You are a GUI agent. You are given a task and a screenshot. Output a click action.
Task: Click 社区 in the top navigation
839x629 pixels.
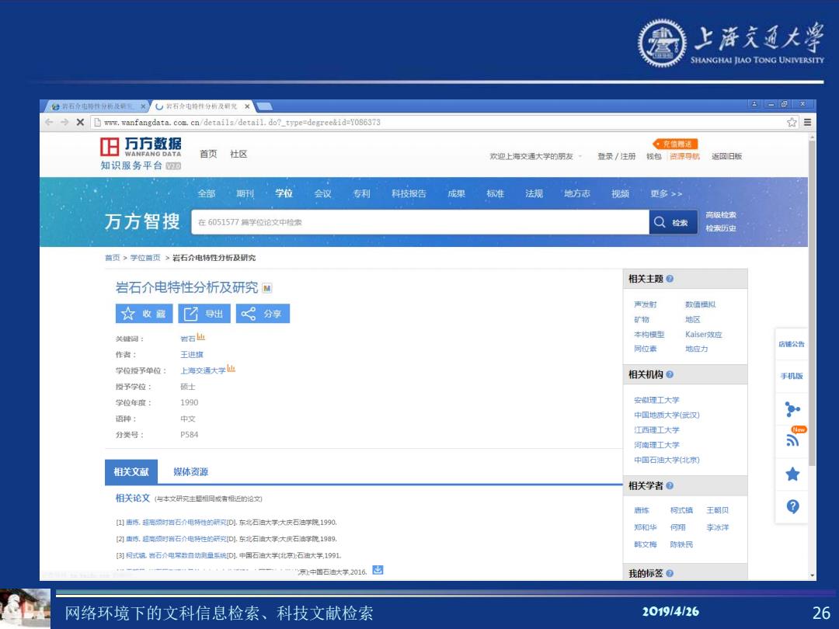[x=238, y=154]
